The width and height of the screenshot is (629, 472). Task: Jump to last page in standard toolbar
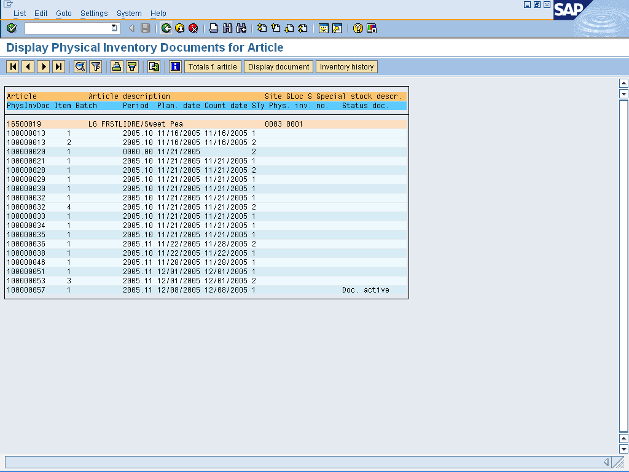(x=303, y=28)
